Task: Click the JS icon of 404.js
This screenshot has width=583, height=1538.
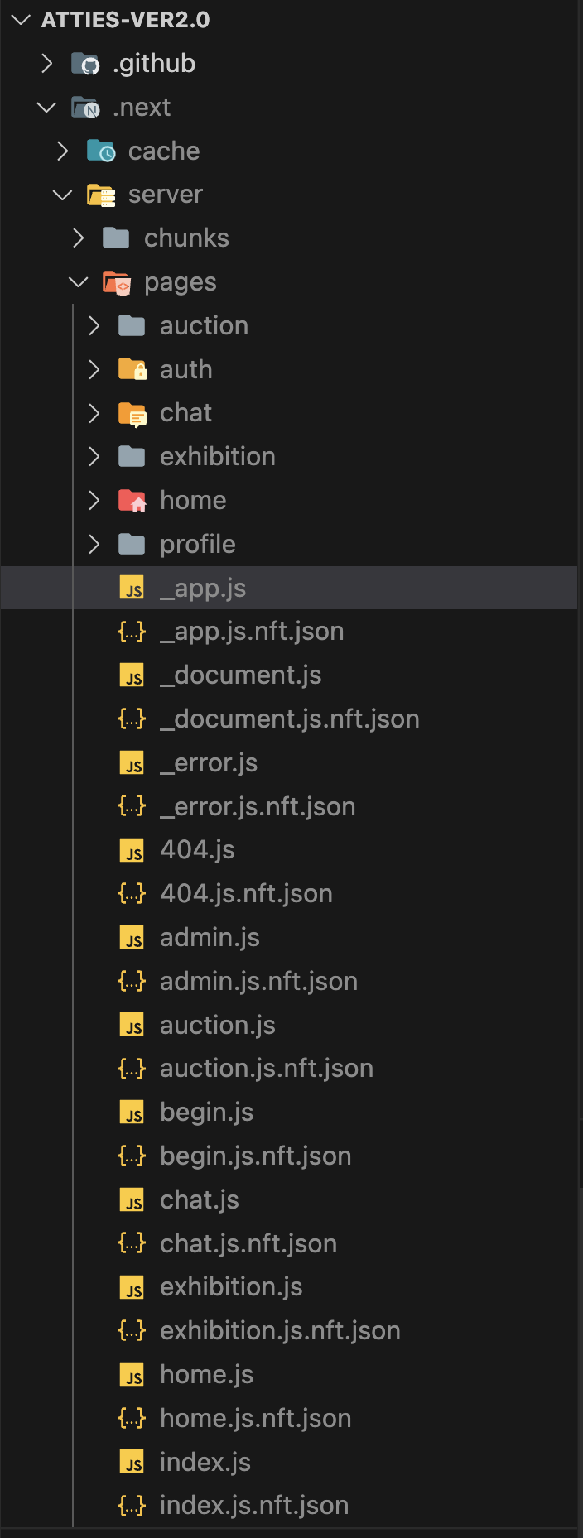Action: pos(132,850)
